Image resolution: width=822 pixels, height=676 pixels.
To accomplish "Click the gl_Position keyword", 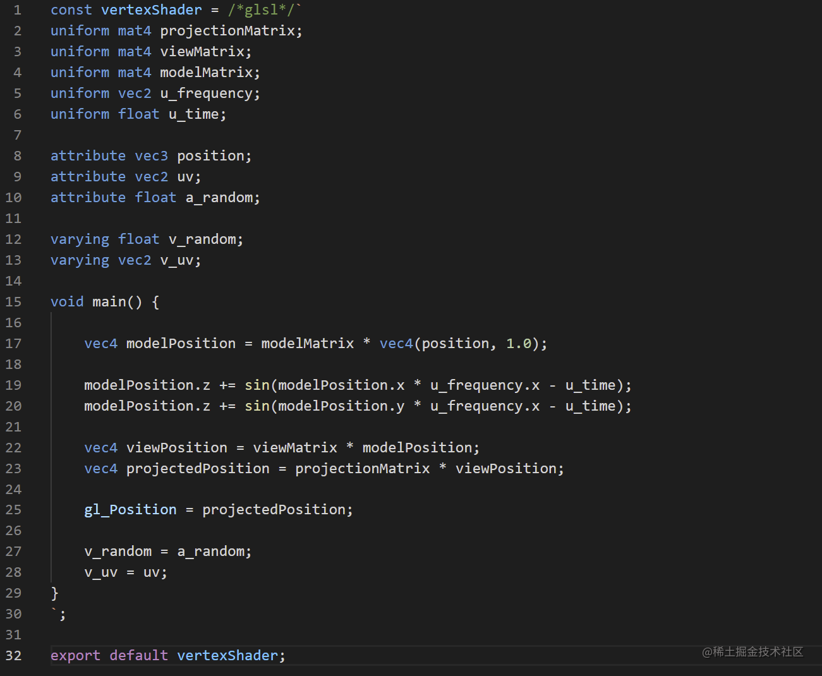I will pos(131,510).
